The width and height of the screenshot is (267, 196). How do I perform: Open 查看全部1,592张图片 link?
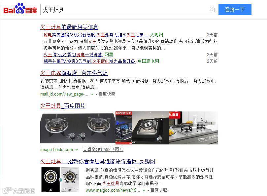103,150
